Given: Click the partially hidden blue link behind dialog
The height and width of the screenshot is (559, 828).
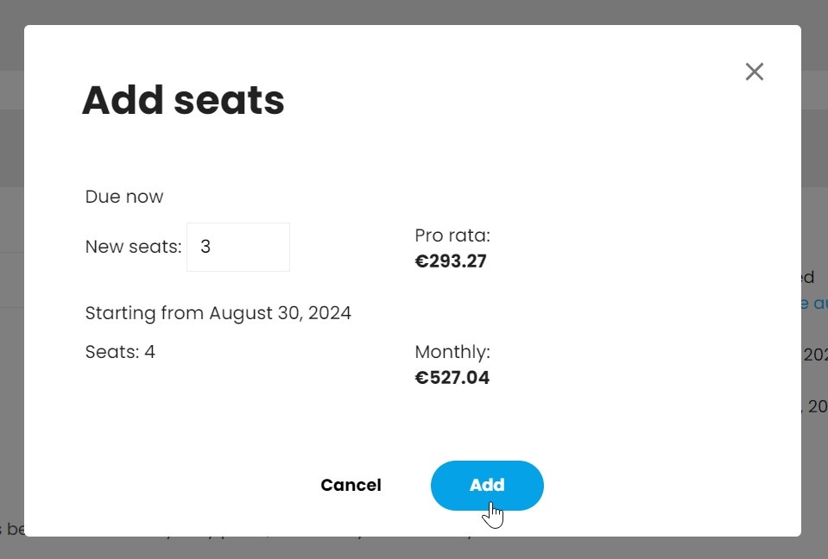Looking at the screenshot, I should [814, 304].
